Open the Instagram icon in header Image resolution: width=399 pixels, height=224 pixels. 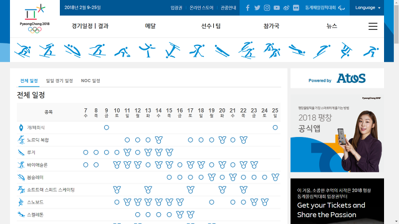(x=267, y=7)
